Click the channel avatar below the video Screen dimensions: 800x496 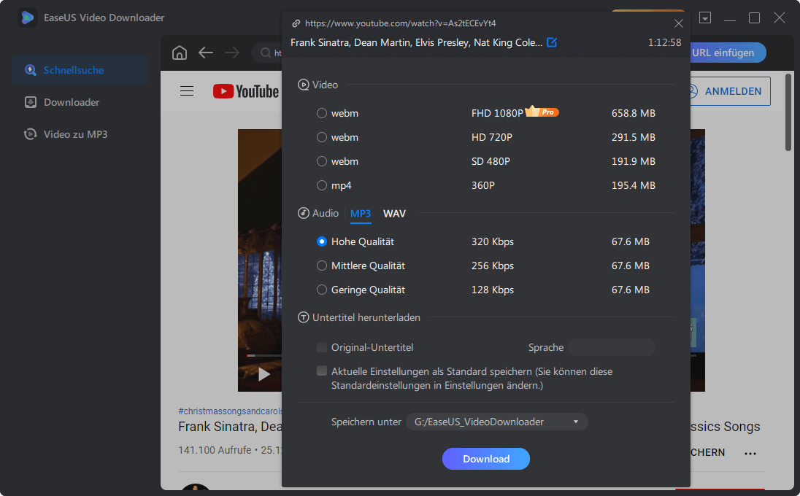pos(196,489)
